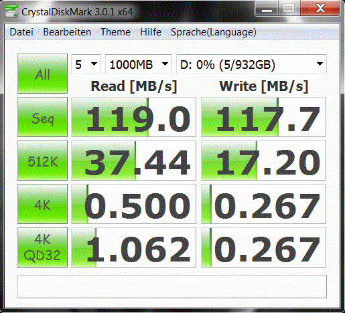Expand the test run count dropdown showing 5
The width and height of the screenshot is (345, 313).
[x=86, y=64]
